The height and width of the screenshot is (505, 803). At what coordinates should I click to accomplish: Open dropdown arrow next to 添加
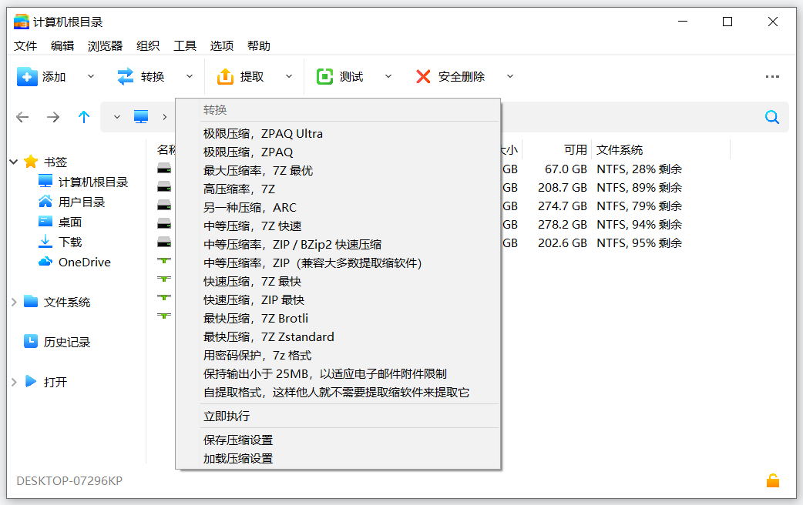[91, 77]
